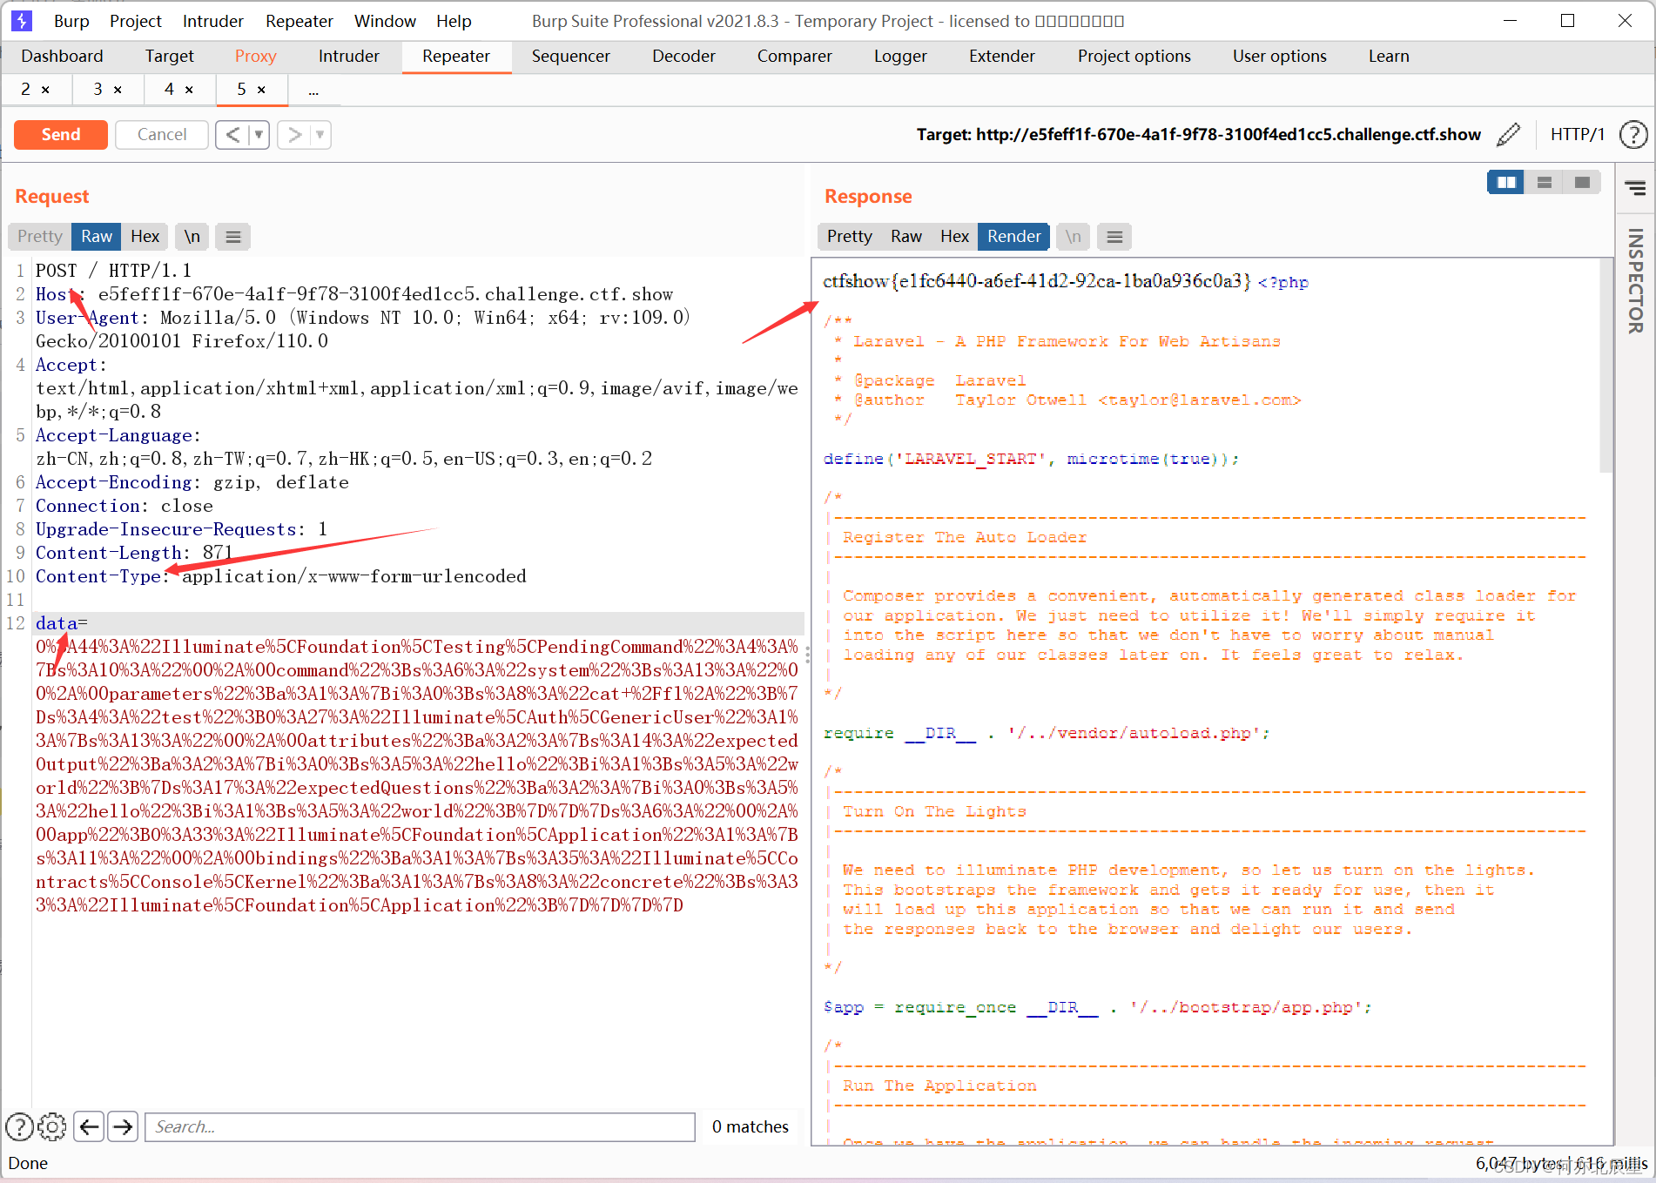Click the Burp Suite lightning logo icon

[21, 20]
